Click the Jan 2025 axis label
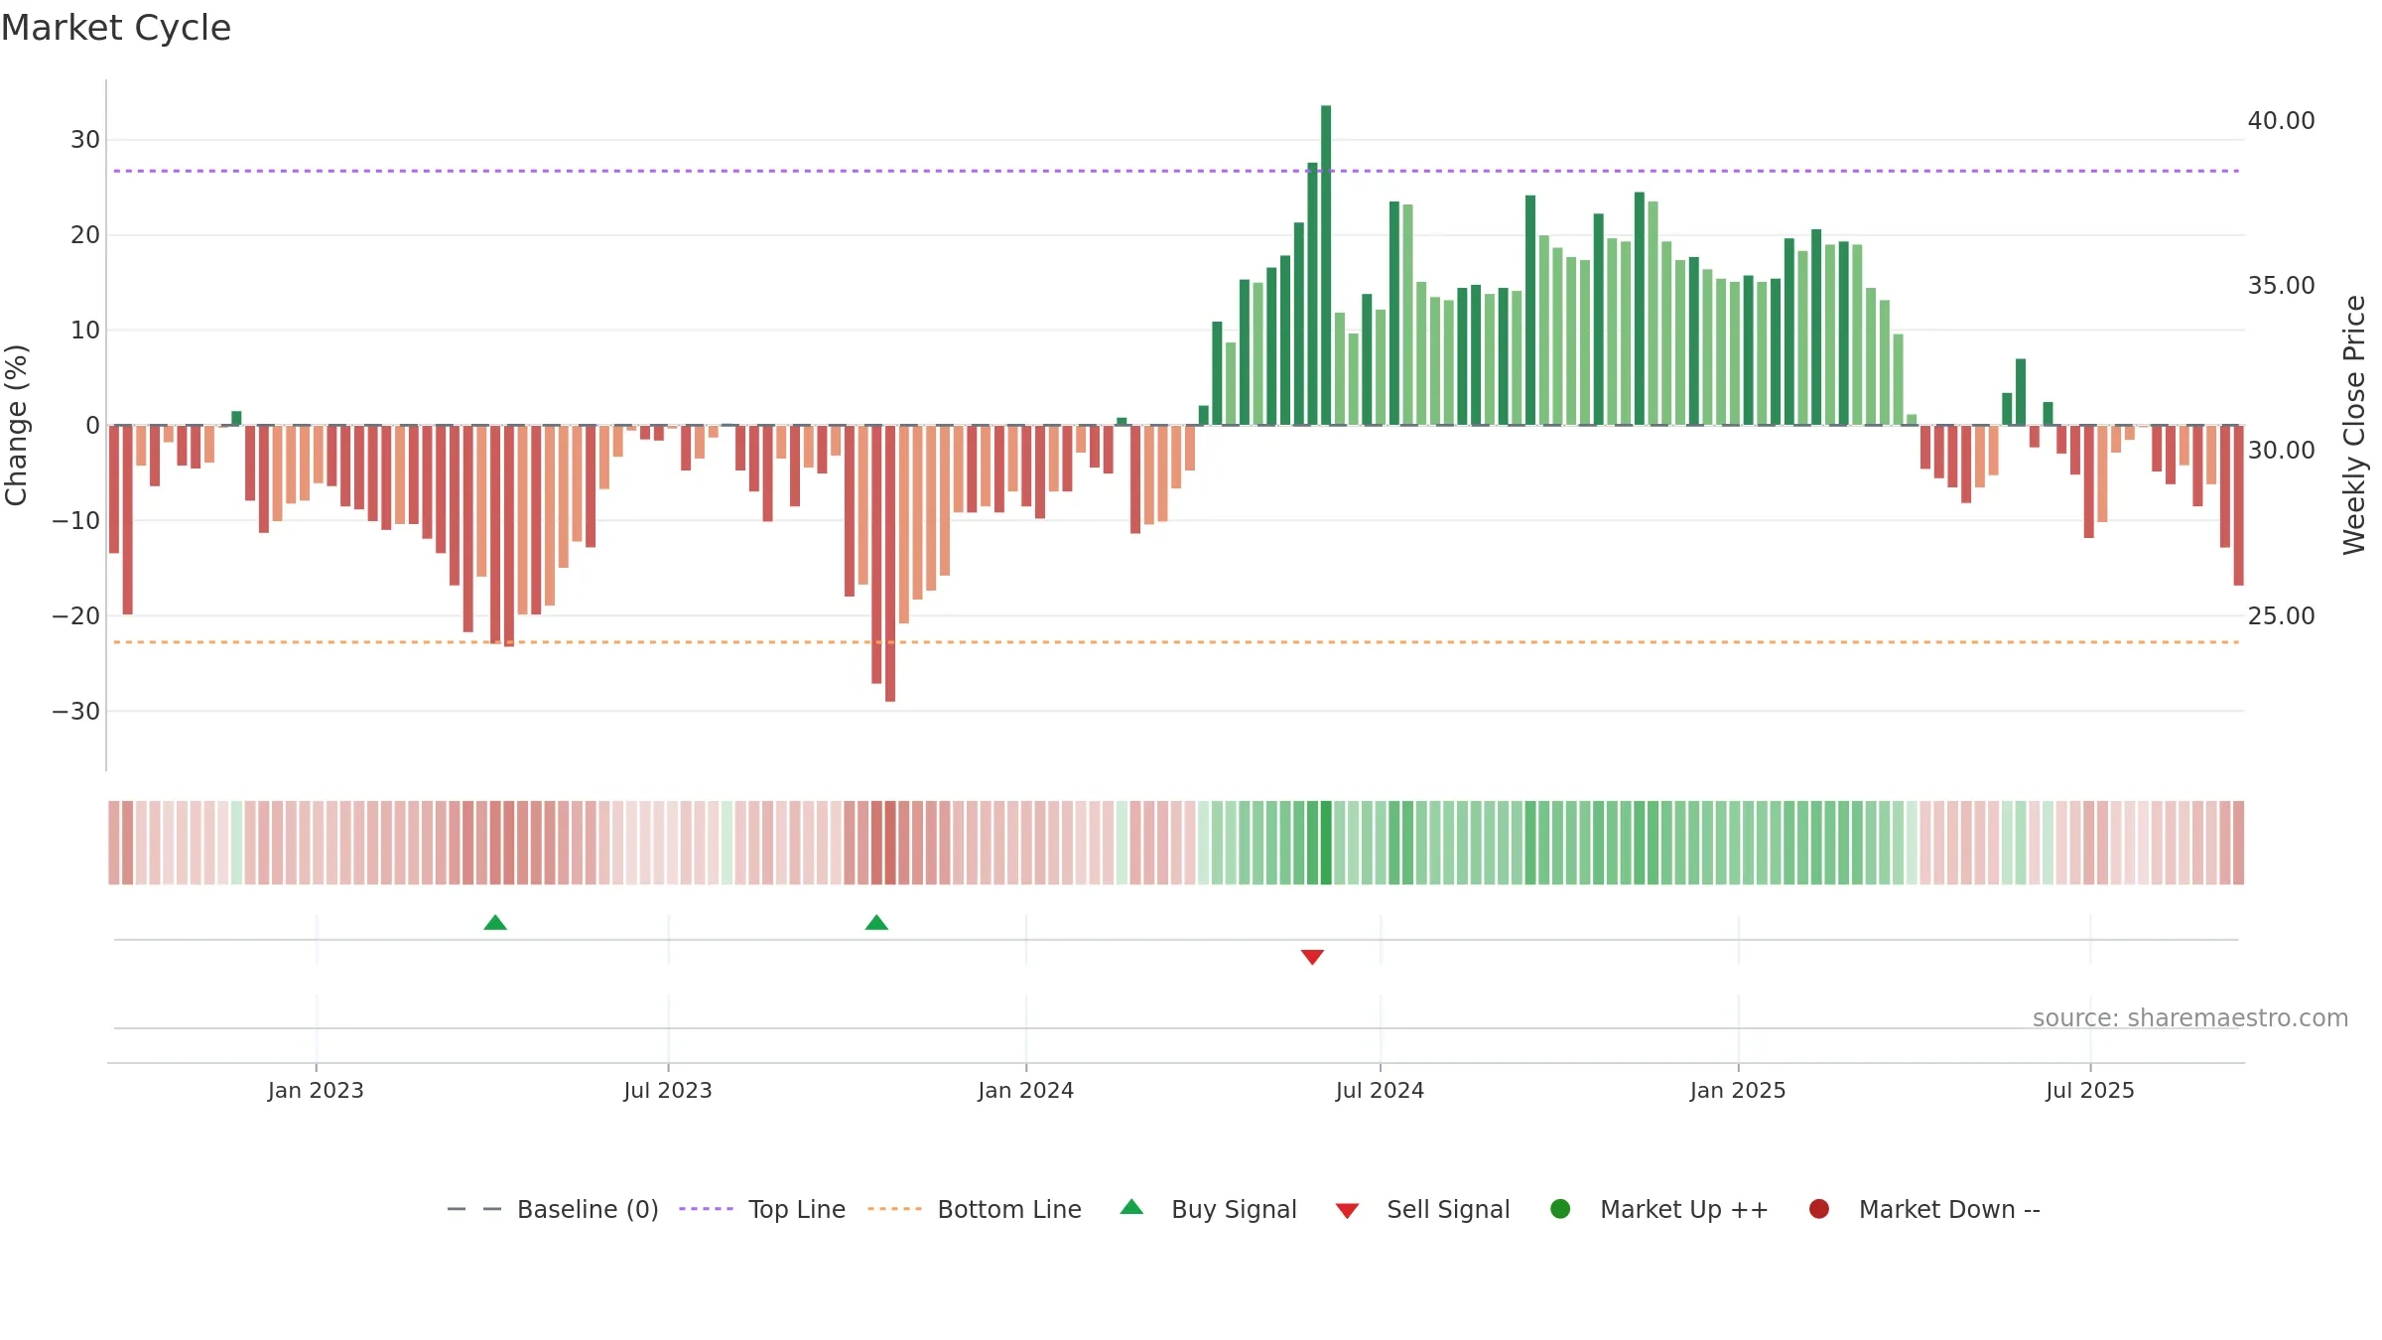The width and height of the screenshot is (2382, 1340). [1738, 1090]
